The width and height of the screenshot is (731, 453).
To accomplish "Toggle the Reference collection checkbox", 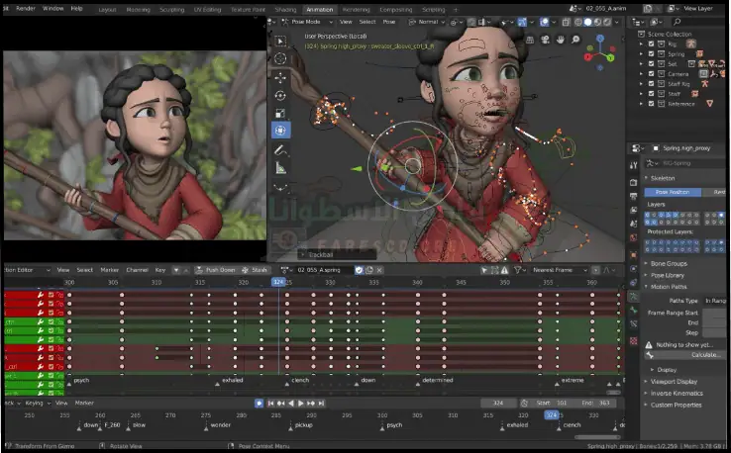I will click(x=651, y=104).
